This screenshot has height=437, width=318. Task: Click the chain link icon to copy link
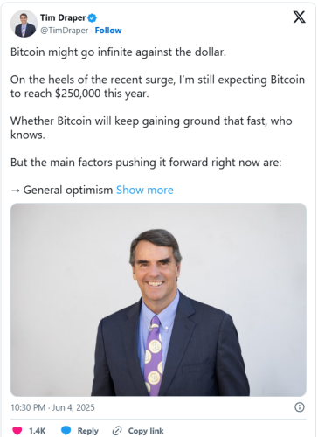pyautogui.click(x=117, y=431)
